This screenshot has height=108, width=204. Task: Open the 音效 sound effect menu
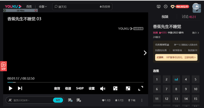[x=57, y=88]
